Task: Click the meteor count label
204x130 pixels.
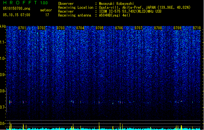Action: [x=46, y=10]
